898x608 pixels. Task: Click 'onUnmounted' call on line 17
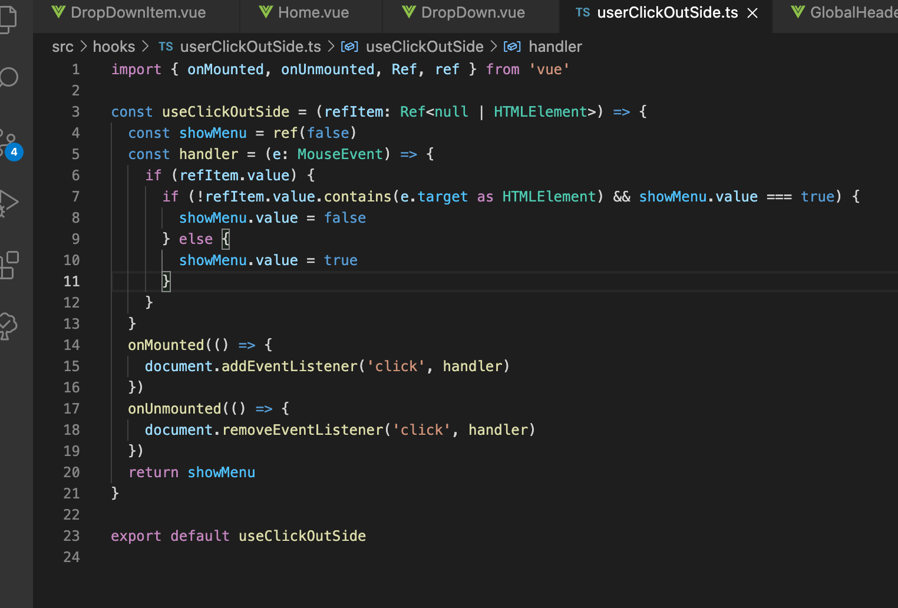[x=174, y=409]
